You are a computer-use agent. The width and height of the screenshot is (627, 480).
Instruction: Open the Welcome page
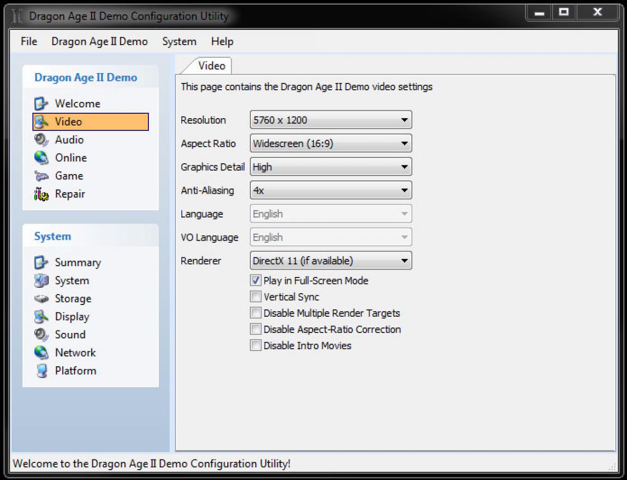coord(77,104)
